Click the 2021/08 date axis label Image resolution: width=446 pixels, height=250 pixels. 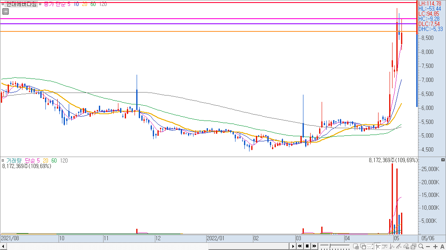click(10, 239)
